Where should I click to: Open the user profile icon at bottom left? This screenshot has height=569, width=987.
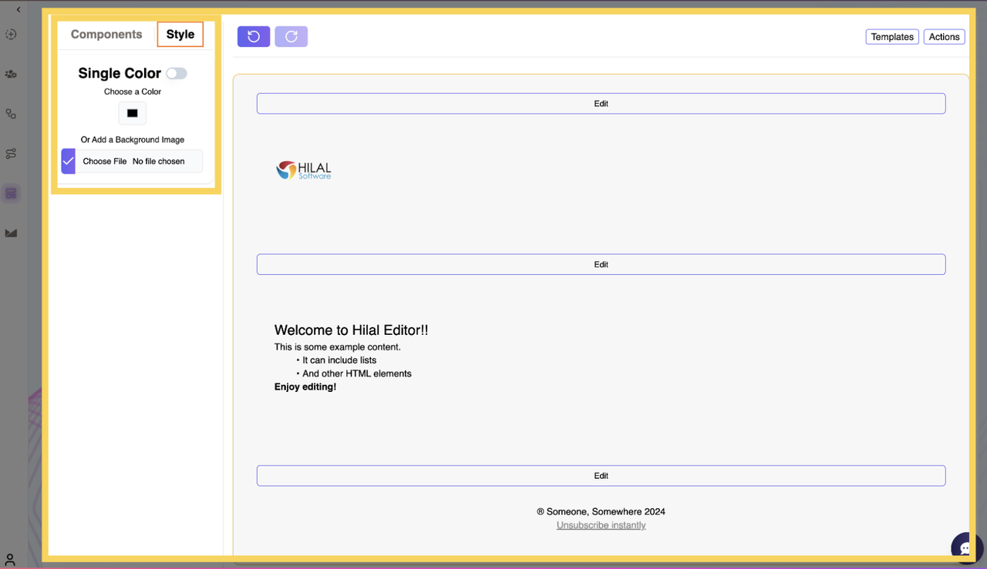(10, 560)
